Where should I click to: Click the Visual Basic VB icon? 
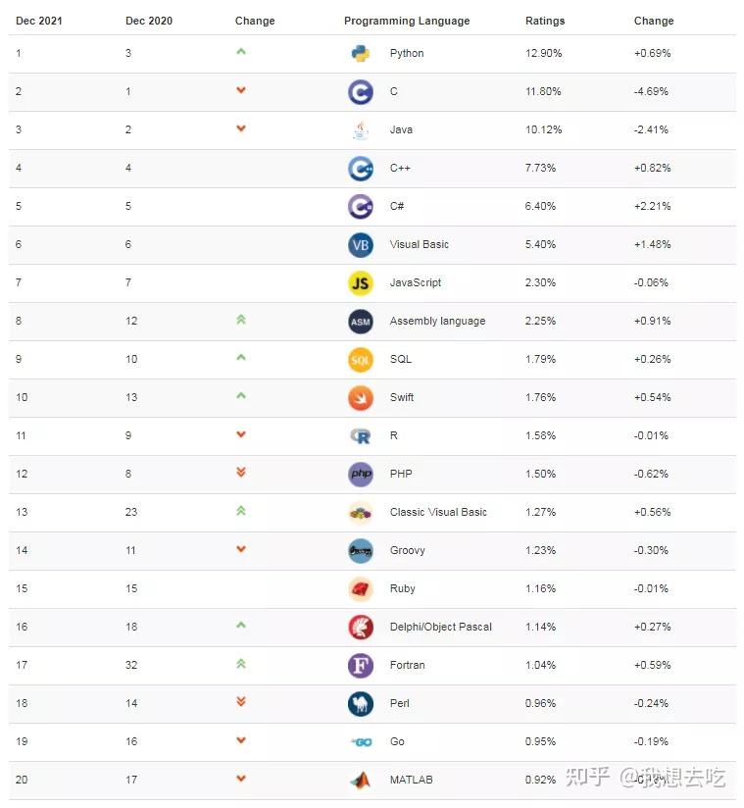pos(361,245)
